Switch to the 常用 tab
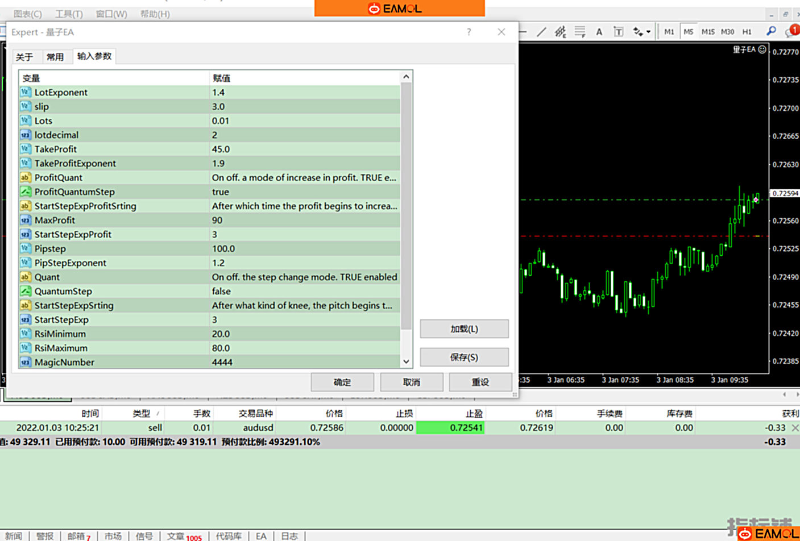The width and height of the screenshot is (800, 541). (x=55, y=57)
